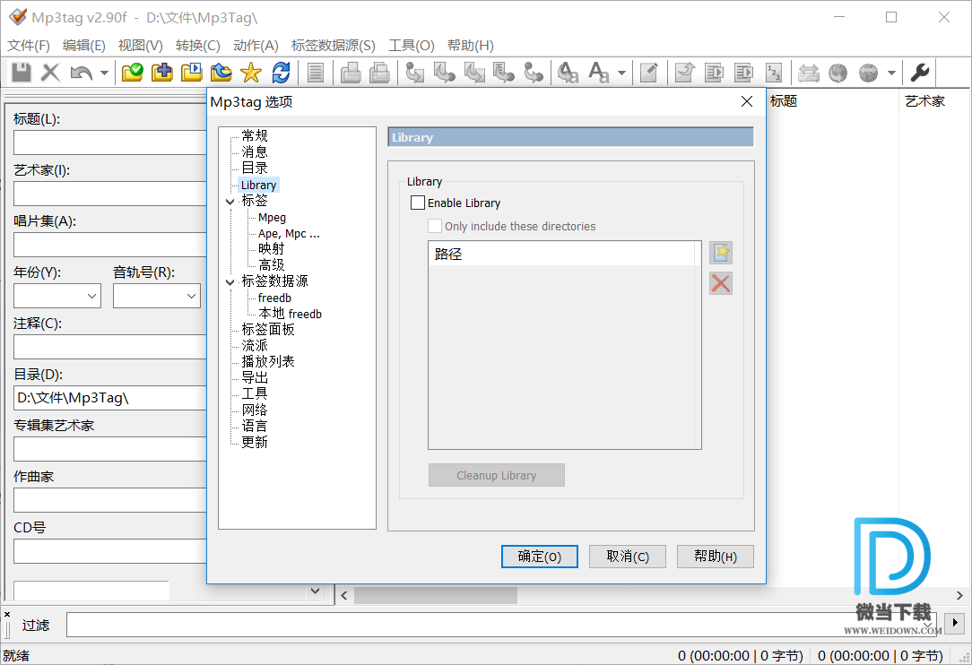
Task: Toggle Only include these directories checkbox
Action: (x=435, y=226)
